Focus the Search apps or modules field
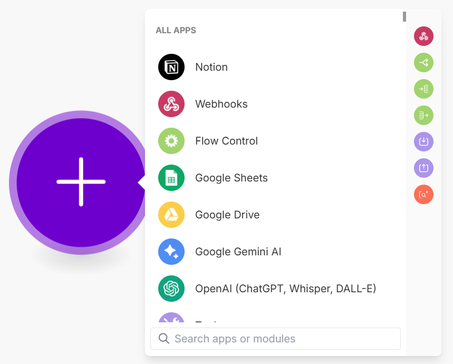The image size is (453, 364). (x=275, y=339)
